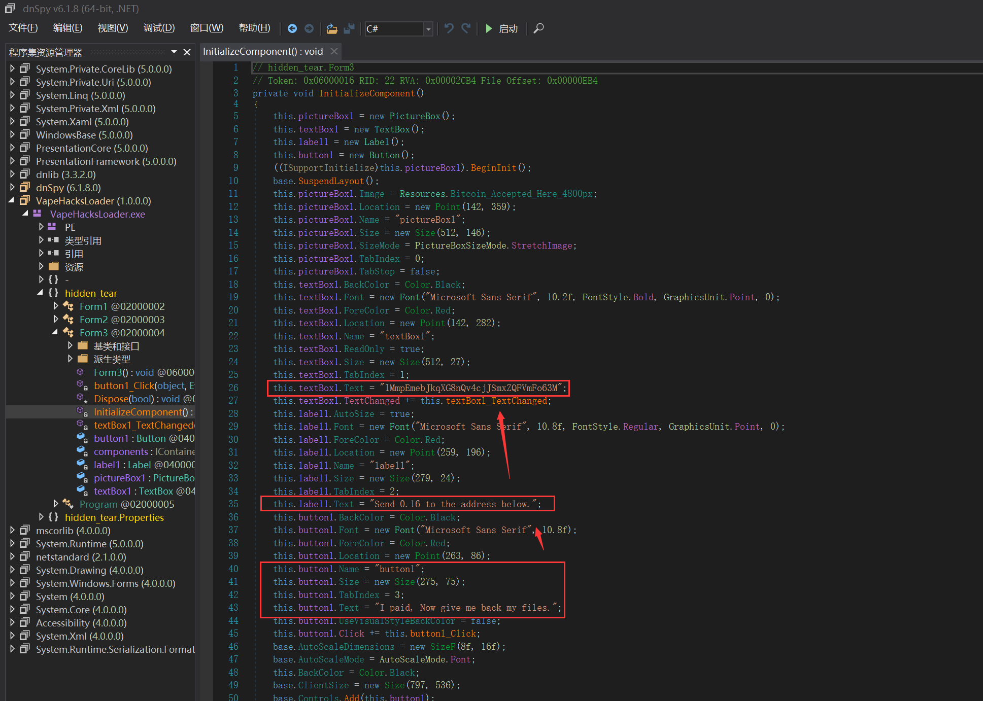Select textBox1_TextChanged method in tree
The width and height of the screenshot is (983, 701).
point(144,425)
